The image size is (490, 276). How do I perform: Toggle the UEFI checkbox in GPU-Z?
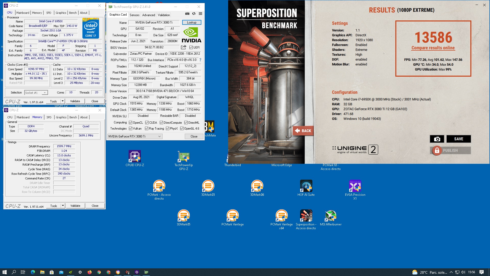tap(191, 47)
